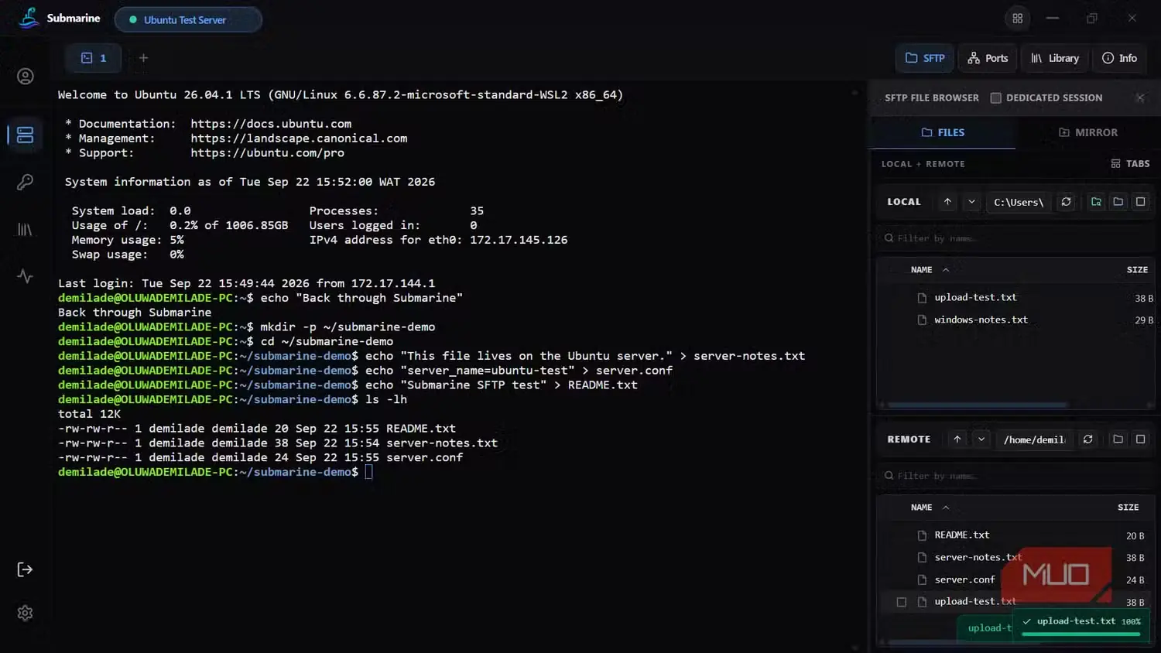This screenshot has height=653, width=1161.
Task: Toggle the SFTP panel button
Action: pos(925,58)
